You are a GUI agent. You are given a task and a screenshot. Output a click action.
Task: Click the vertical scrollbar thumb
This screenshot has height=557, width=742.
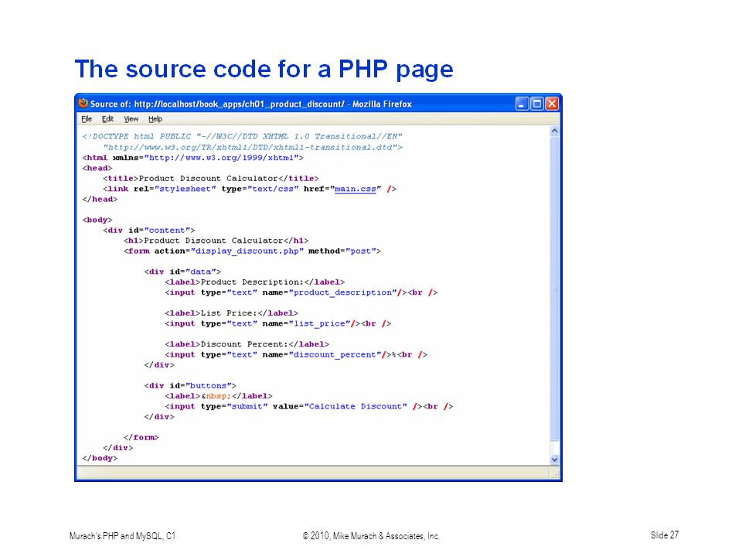pos(555,289)
